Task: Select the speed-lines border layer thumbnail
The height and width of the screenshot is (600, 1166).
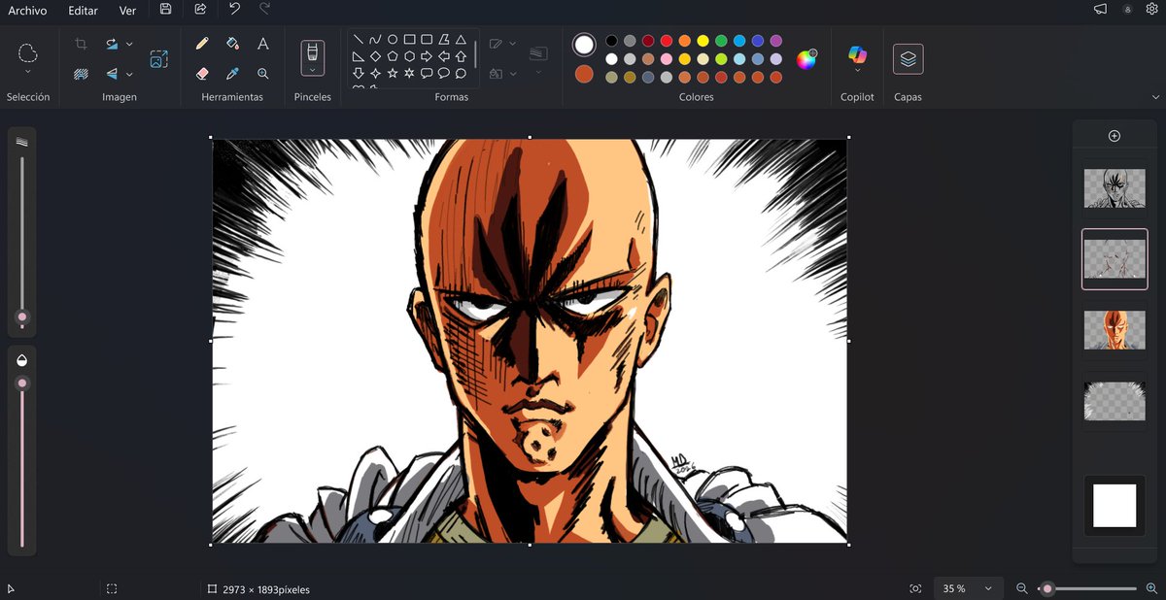Action: pos(1115,400)
